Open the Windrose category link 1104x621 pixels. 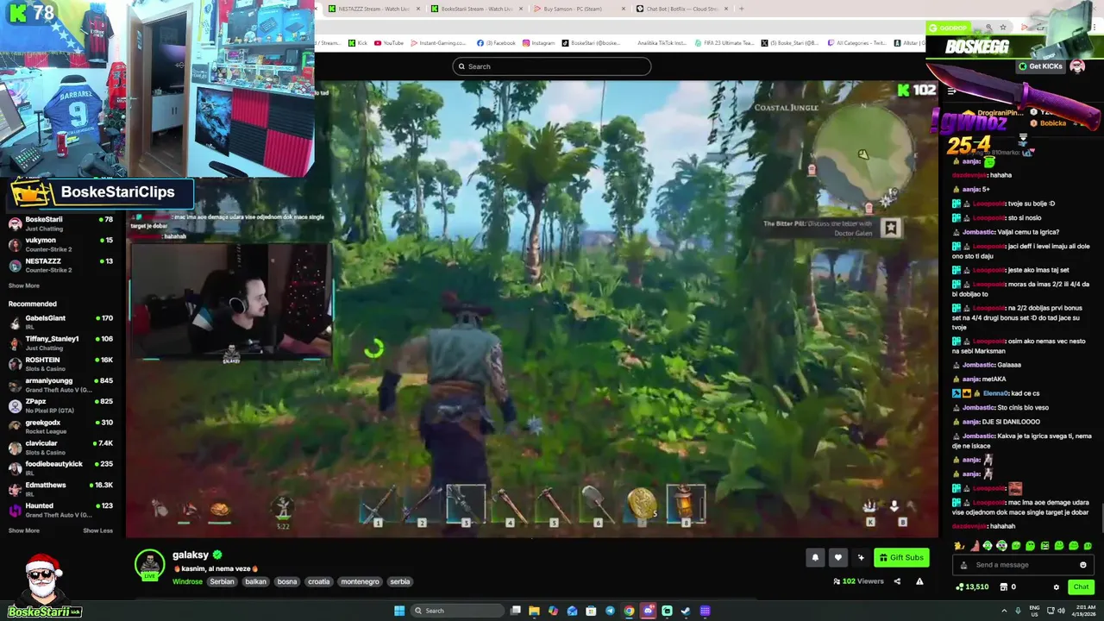187,581
